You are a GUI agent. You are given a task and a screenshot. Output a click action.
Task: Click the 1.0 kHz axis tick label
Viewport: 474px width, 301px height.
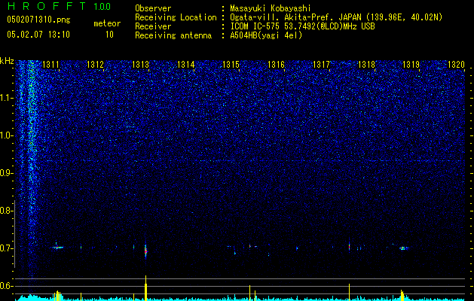(7, 135)
